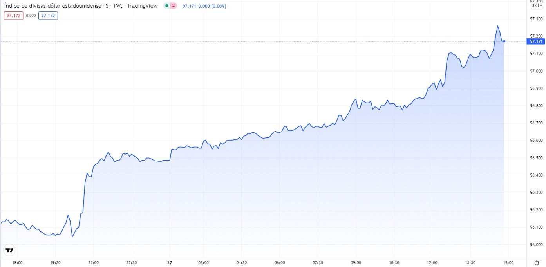Click the 97.000 price scale label

point(536,71)
